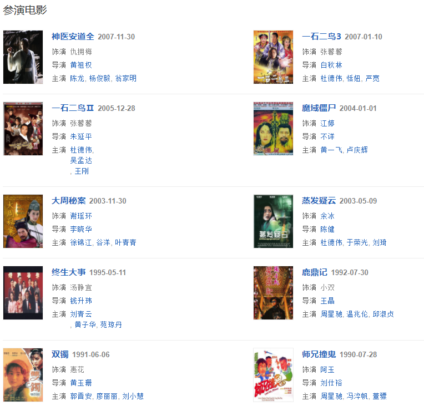Image resolution: width=424 pixels, height=406 pixels.
Task: Open the 师兄撞鬼 cartoon poster image
Action: point(273,375)
